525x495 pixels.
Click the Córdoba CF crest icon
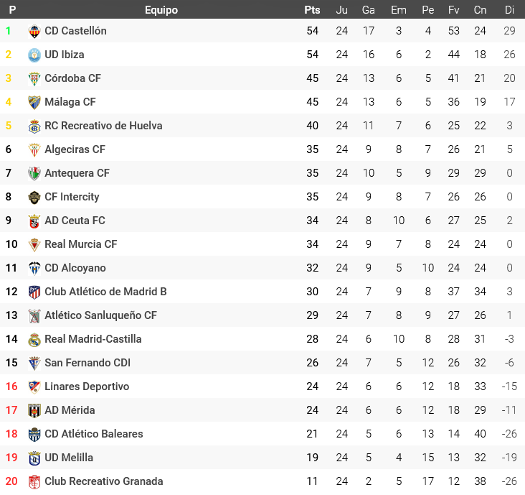34,78
